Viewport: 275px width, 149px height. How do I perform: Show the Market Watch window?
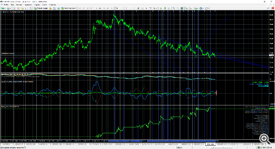[x=14, y=8]
